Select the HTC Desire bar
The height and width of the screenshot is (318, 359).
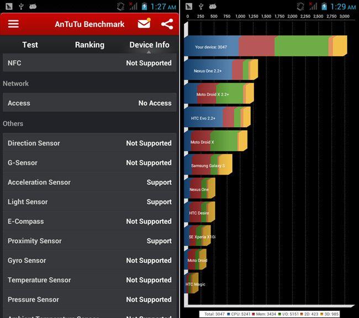click(199, 212)
